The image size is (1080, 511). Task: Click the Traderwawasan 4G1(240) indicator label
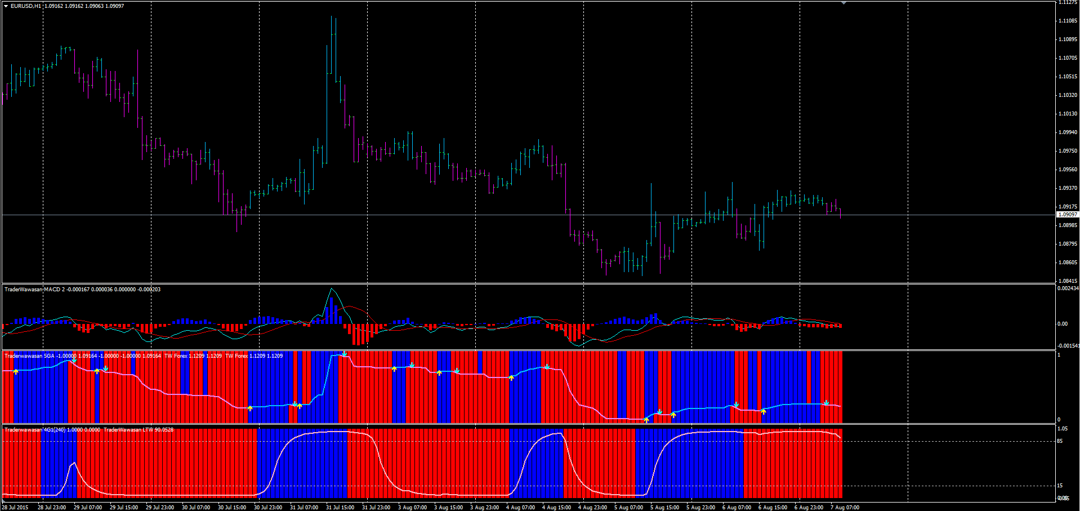35,429
